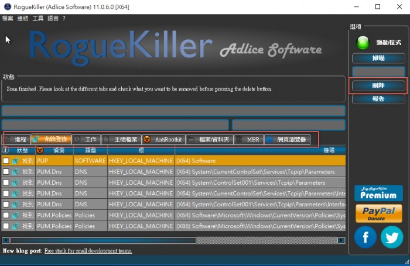Click the folder icon on the 檔案/資料夾 tab
The image size is (410, 266).
[x=191, y=139]
